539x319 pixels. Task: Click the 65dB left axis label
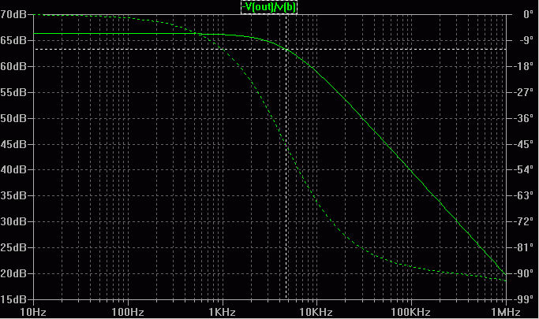tap(13, 40)
